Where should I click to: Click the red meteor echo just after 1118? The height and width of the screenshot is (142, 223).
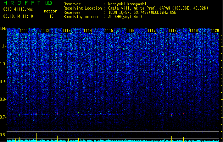tap(171, 115)
